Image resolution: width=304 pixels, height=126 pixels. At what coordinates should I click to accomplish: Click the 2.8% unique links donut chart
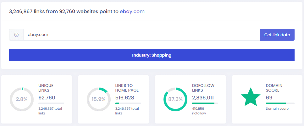[x=22, y=99]
